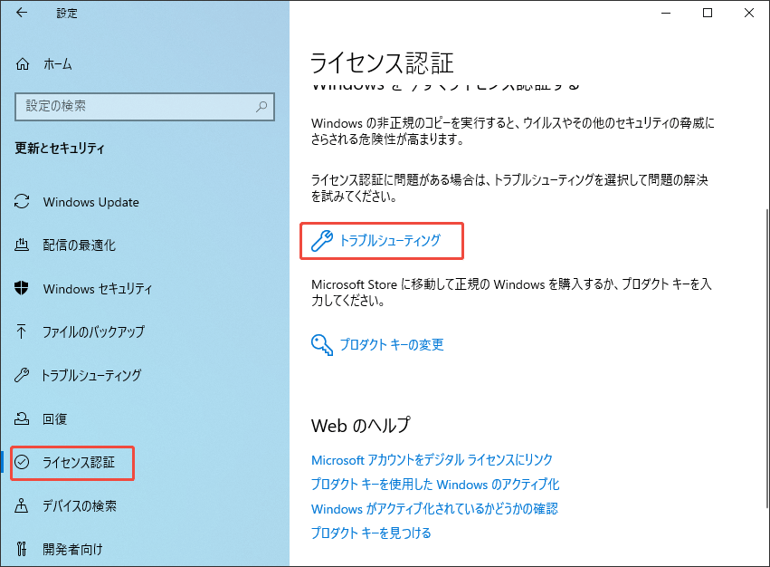Click the Windows Update sync arrows icon
This screenshot has height=567, width=770.
pyautogui.click(x=22, y=202)
